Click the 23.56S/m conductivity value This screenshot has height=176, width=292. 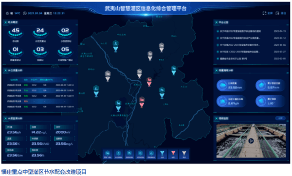(x=15, y=156)
